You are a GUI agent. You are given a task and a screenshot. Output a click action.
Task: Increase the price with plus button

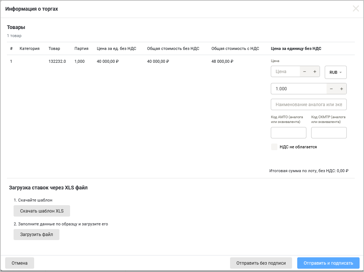pyautogui.click(x=314, y=72)
